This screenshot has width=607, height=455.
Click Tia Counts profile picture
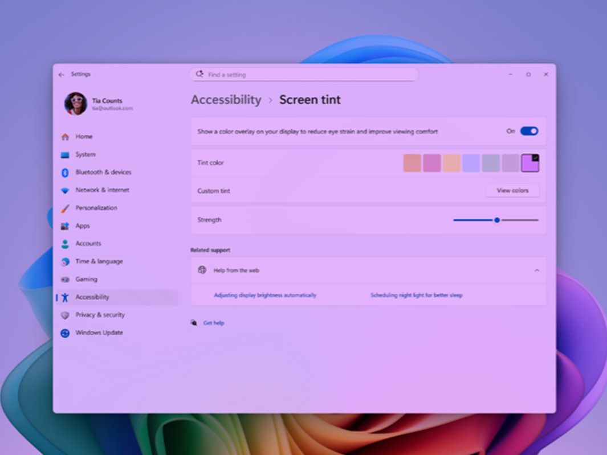[75, 104]
